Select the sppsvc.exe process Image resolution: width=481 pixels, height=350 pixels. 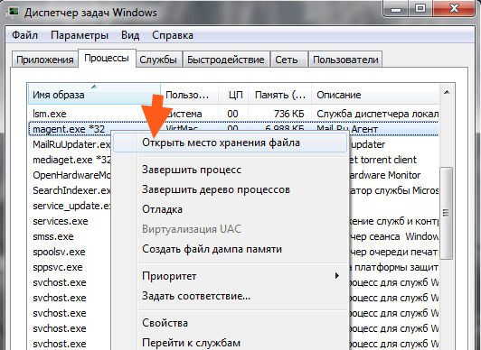tap(58, 267)
